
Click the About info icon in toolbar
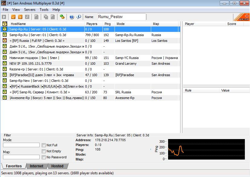[x=79, y=17]
